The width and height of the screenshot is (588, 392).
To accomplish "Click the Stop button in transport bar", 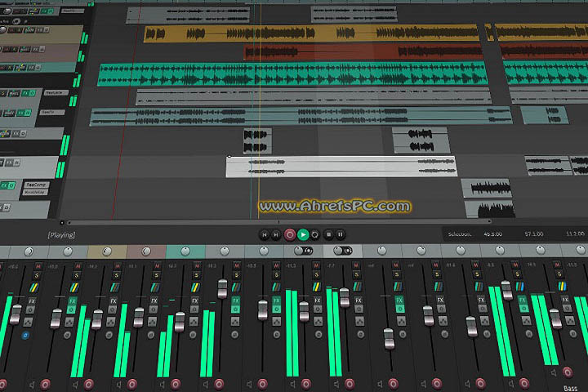I will [x=327, y=234].
